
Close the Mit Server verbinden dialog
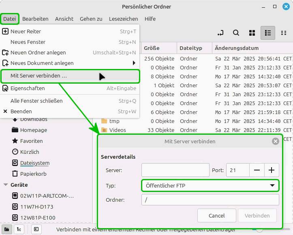point(275,141)
